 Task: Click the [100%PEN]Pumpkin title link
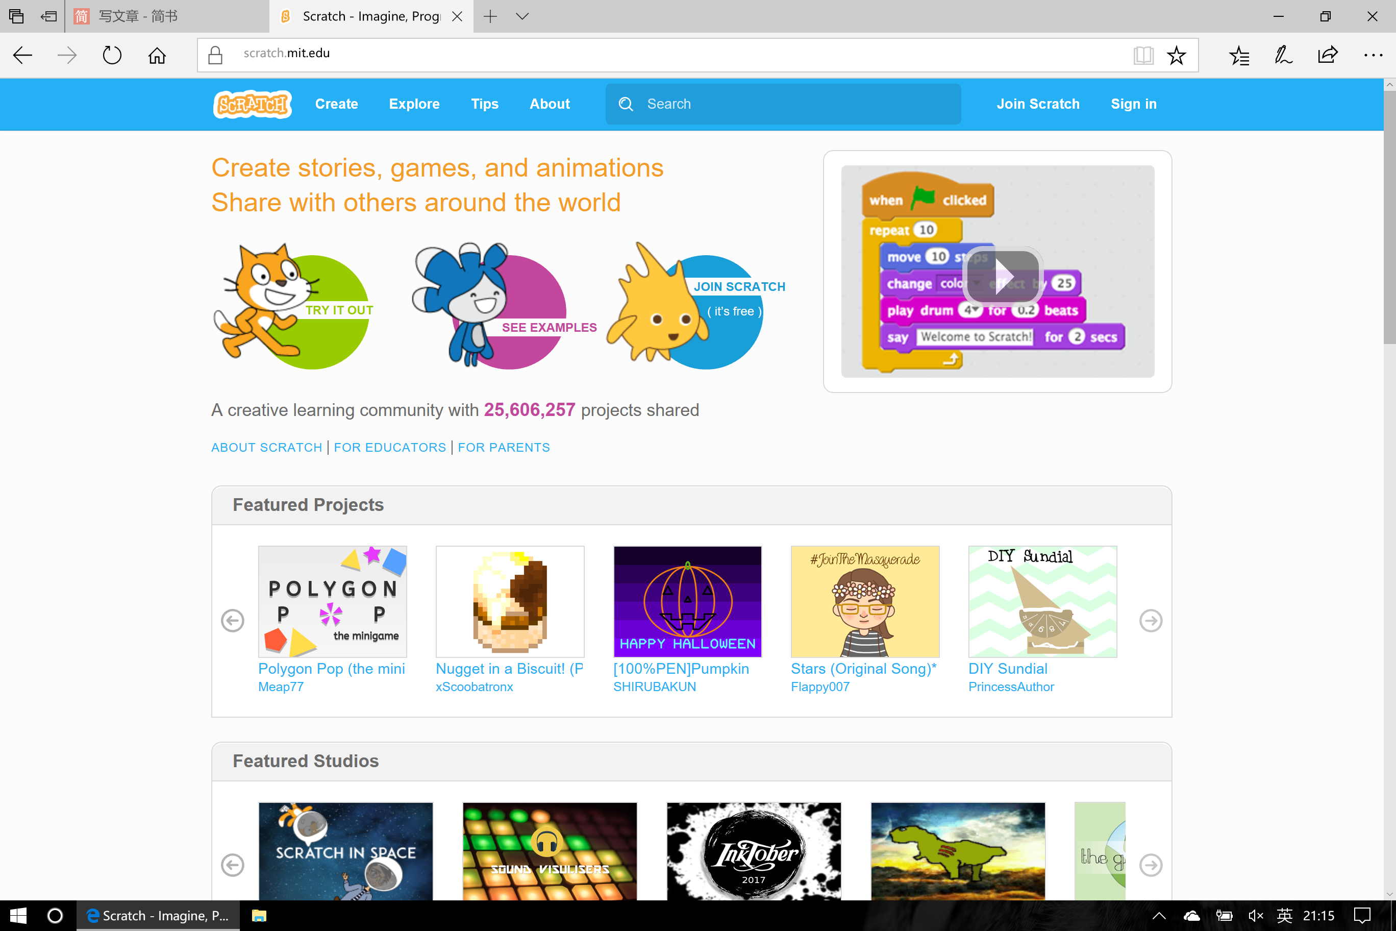pyautogui.click(x=681, y=669)
